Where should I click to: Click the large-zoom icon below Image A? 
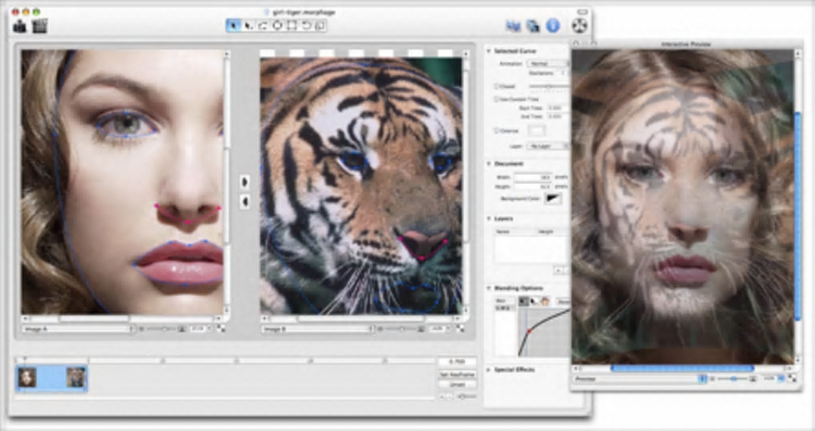182,329
